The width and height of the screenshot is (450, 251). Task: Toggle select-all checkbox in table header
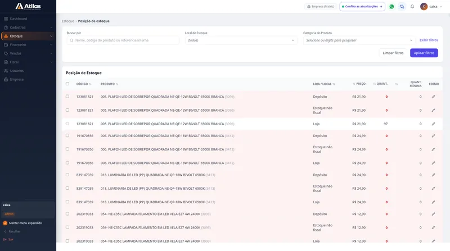click(x=67, y=84)
